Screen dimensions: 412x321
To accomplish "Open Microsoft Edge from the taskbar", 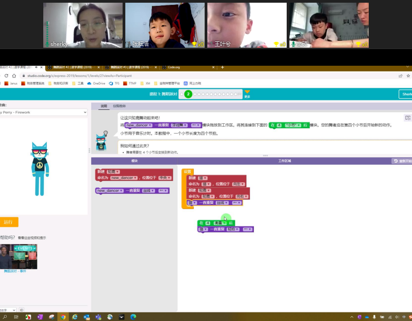I will tap(133, 317).
